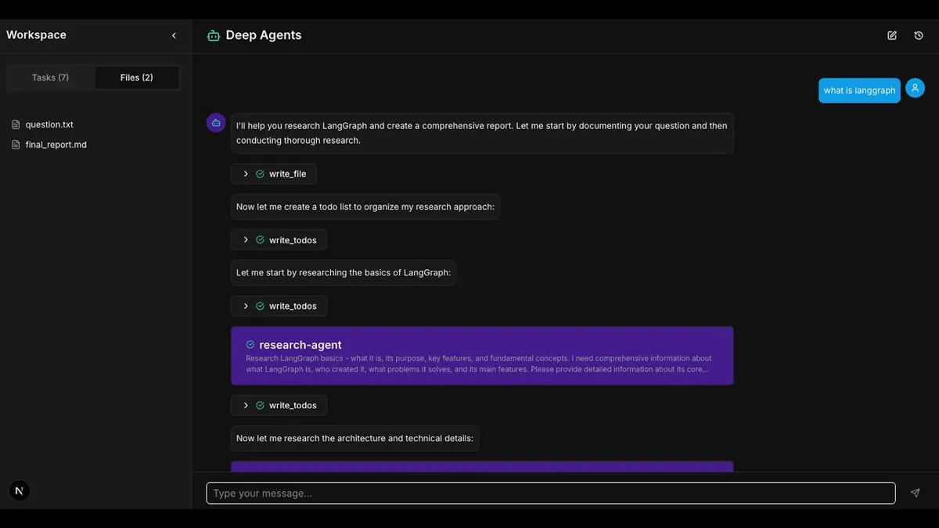Image resolution: width=939 pixels, height=528 pixels.
Task: Collapse the Workspace sidebar chevron
Action: (174, 35)
